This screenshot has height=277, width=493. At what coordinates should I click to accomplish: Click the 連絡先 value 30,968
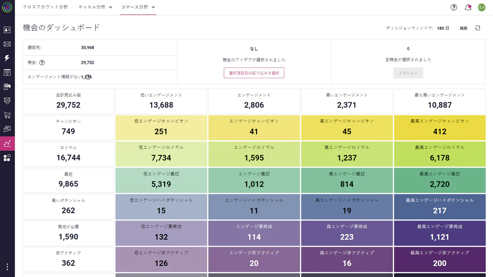87,48
